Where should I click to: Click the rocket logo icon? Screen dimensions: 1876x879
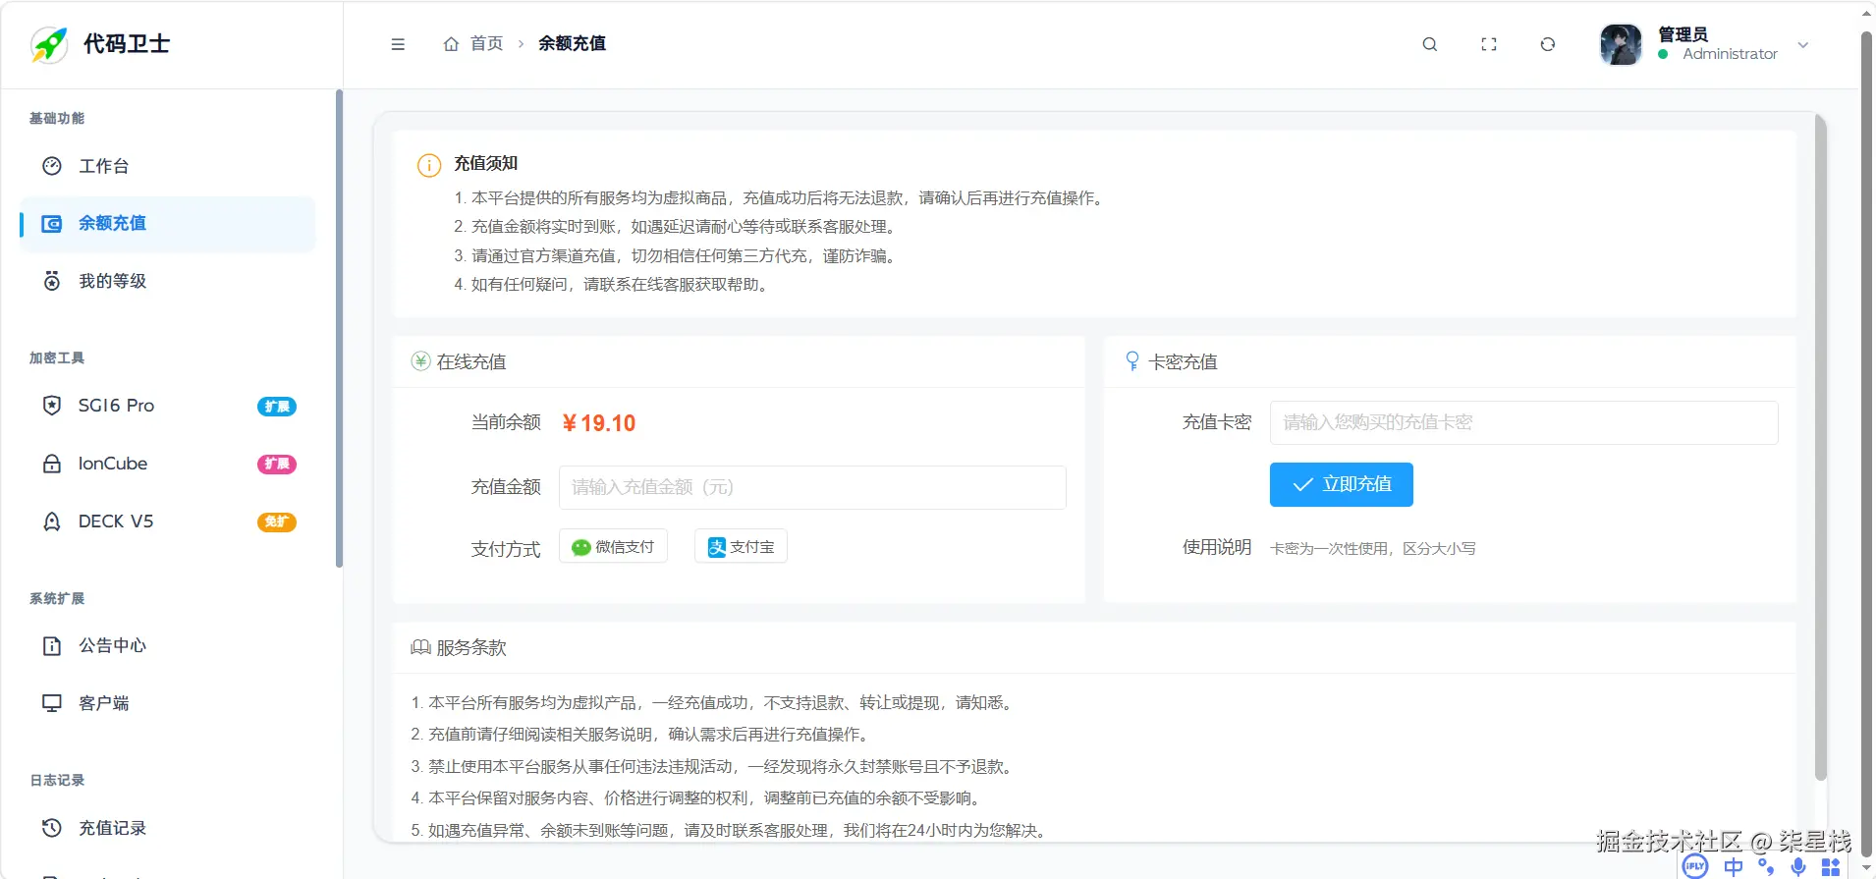tap(49, 44)
